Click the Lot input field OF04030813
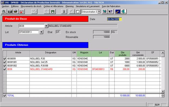 [29, 32]
